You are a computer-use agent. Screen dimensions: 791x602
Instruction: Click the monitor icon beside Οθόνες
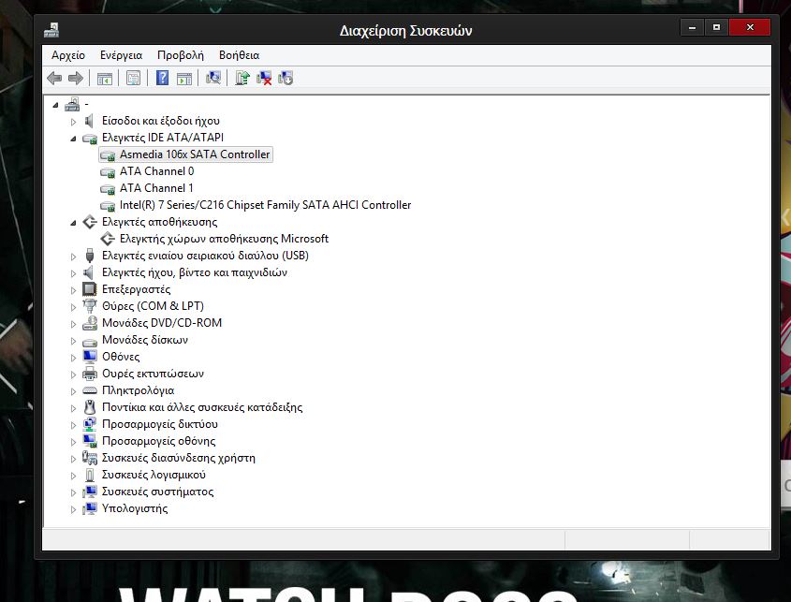pyautogui.click(x=90, y=357)
